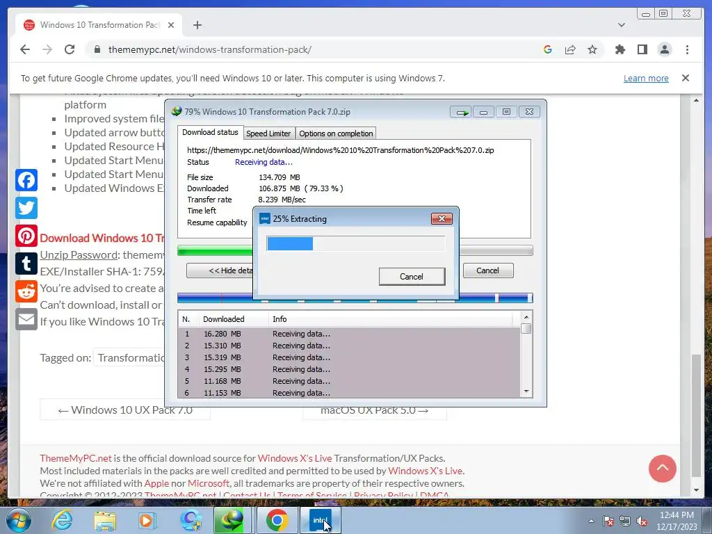The height and width of the screenshot is (534, 712).
Task: Cancel the Intel extraction dialog
Action: (412, 277)
